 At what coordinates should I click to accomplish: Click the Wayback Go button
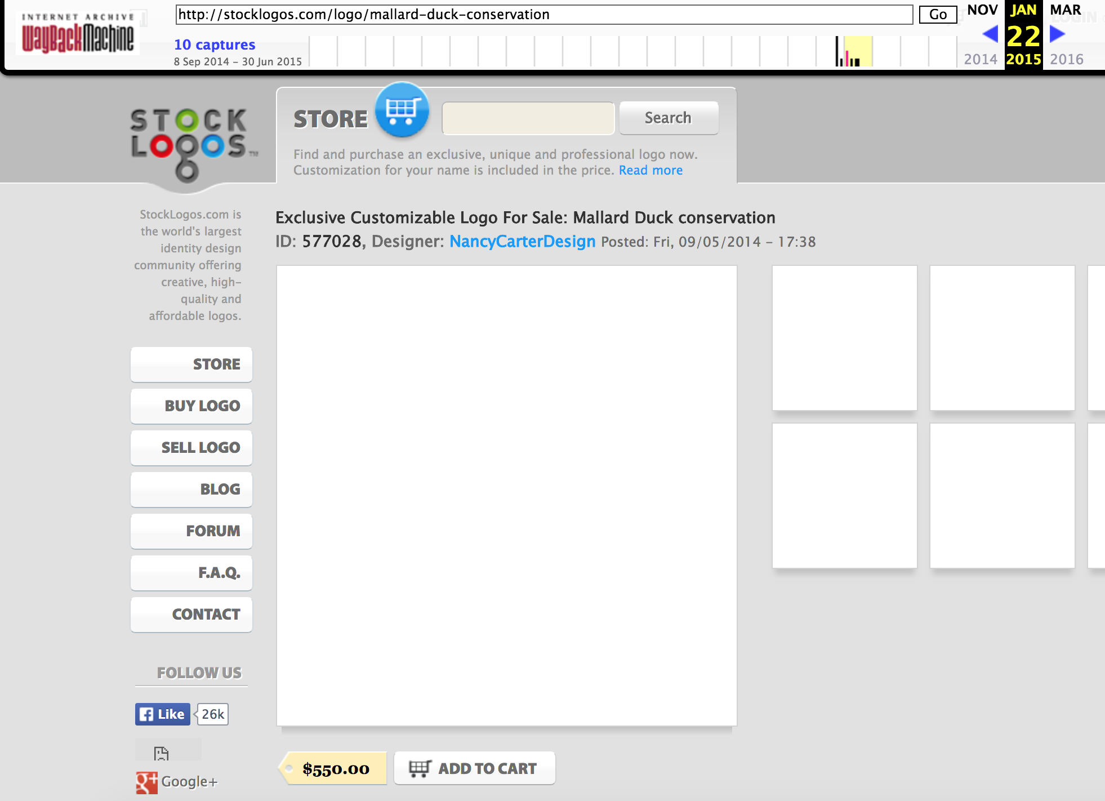click(938, 15)
